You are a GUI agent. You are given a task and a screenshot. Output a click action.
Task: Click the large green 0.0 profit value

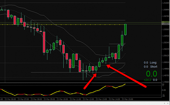point(152,74)
